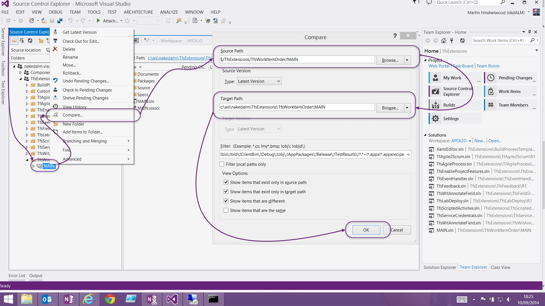Click the Builds icon in Team Explorer

[435, 105]
